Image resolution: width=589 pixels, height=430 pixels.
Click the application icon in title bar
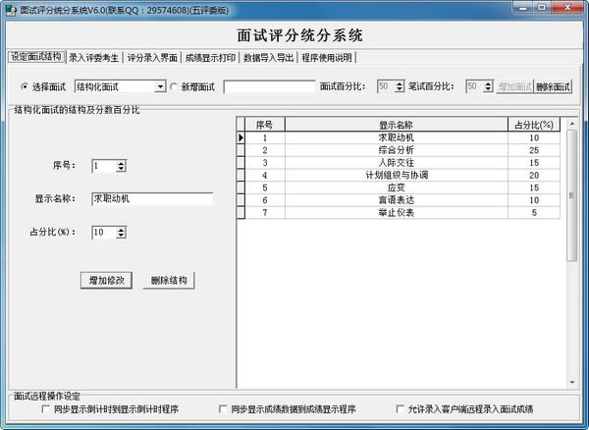pyautogui.click(x=10, y=8)
